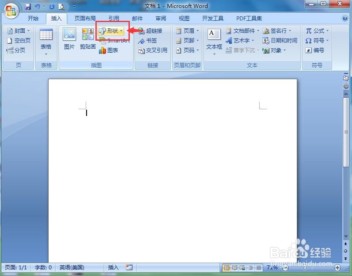The height and width of the screenshot is (276, 352).
Task: Open 形状 shapes dropdown
Action: point(111,31)
